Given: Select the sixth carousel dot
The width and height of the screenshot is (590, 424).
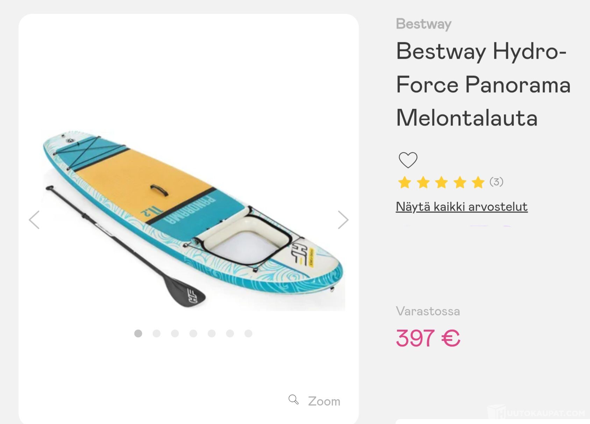Looking at the screenshot, I should coord(230,333).
